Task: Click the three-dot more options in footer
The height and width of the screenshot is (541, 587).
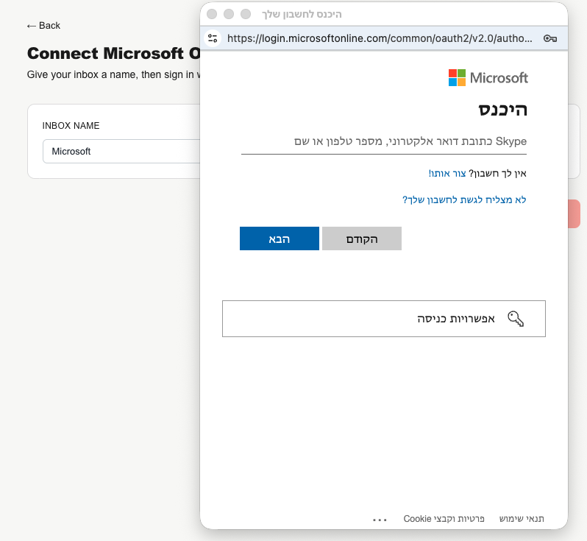Action: [380, 520]
